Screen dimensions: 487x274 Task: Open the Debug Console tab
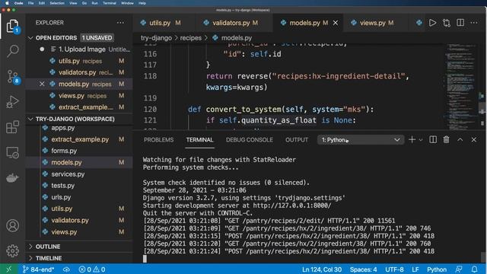click(x=250, y=140)
